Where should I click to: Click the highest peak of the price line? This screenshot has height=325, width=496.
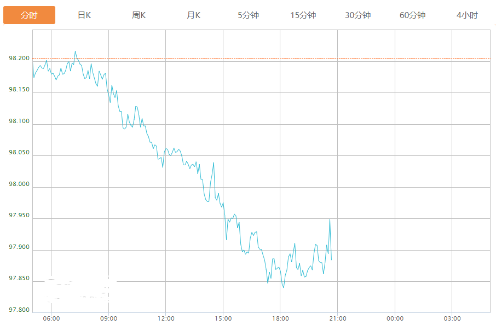(x=75, y=51)
